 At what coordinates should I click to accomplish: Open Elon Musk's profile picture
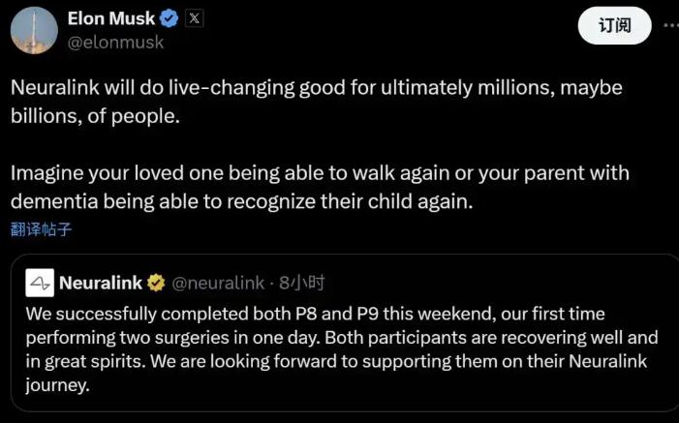pyautogui.click(x=32, y=30)
